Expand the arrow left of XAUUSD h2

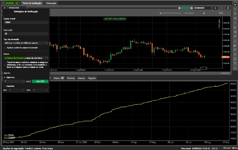pos(3,3)
